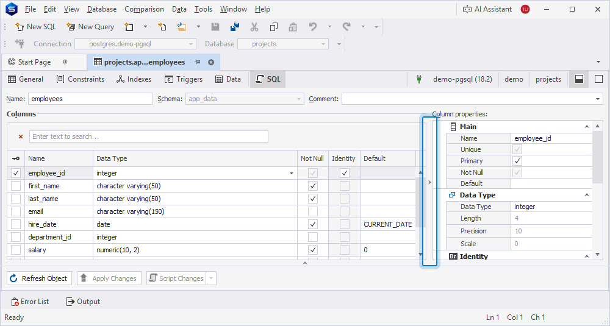Click the column search text box

tap(149, 136)
